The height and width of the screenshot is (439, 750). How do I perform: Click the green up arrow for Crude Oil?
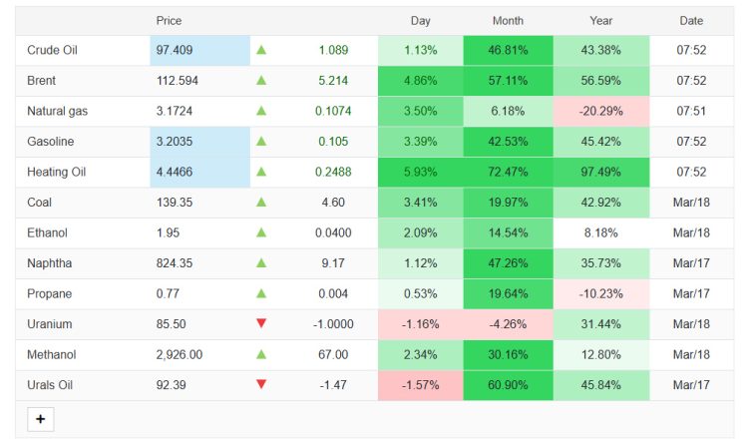point(261,50)
